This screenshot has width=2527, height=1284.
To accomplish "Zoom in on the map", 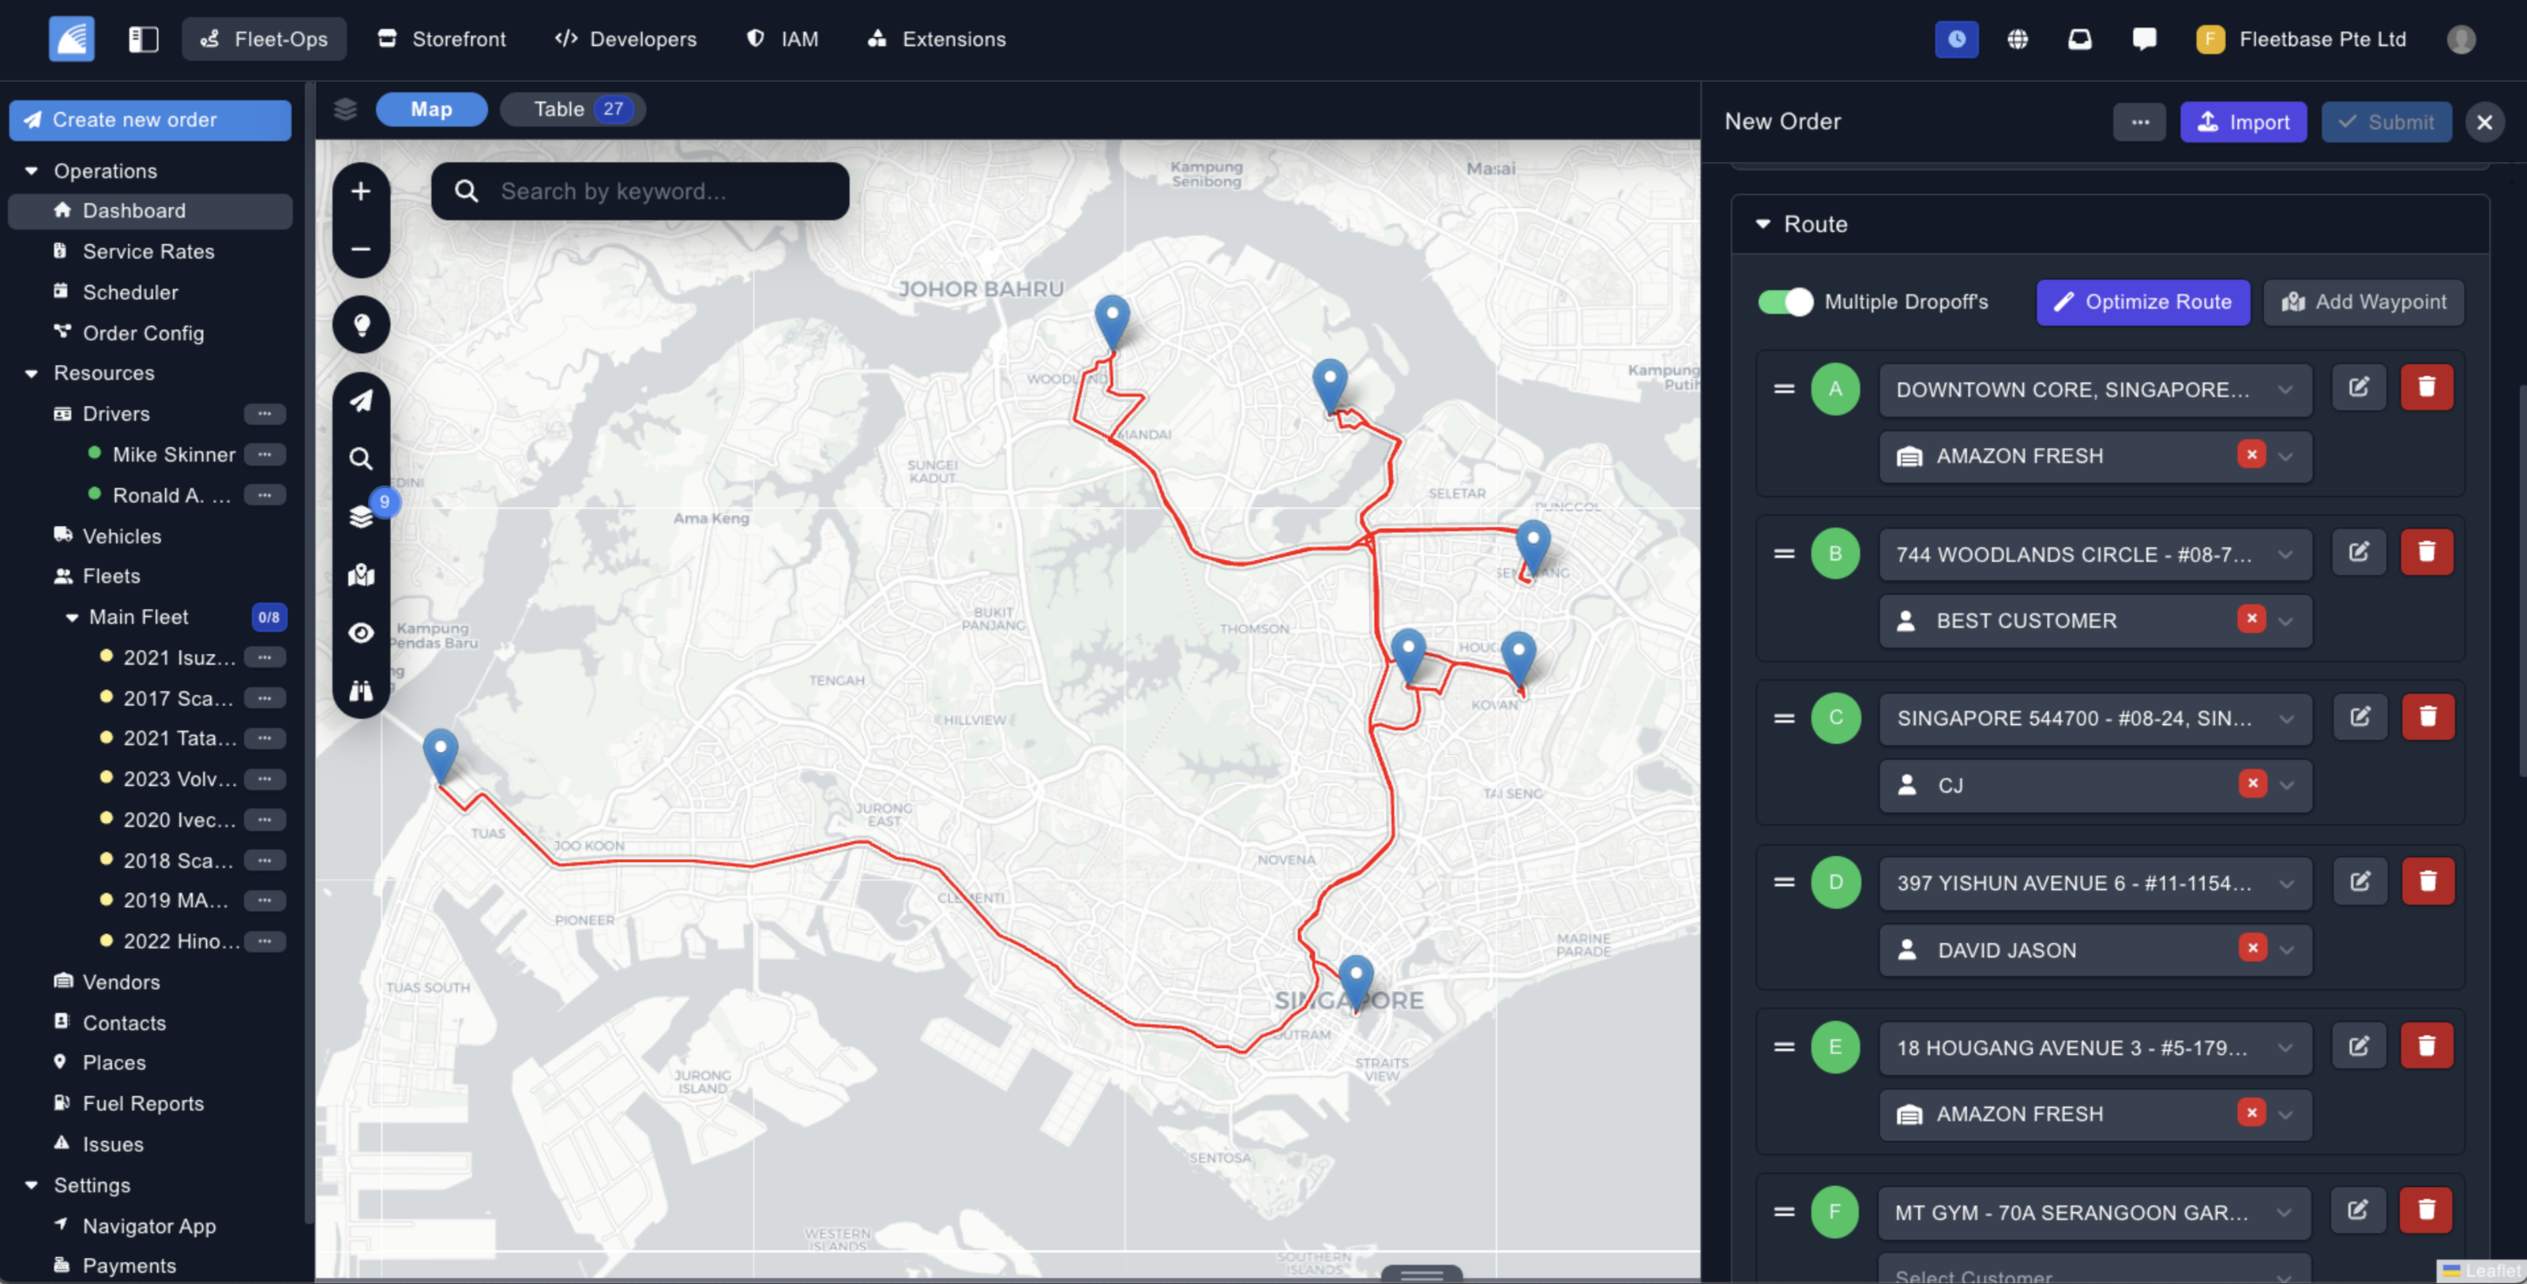I will [361, 191].
